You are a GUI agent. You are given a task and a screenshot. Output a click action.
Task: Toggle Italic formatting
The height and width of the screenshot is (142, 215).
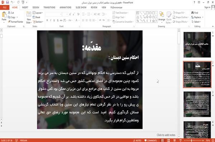coord(51,20)
